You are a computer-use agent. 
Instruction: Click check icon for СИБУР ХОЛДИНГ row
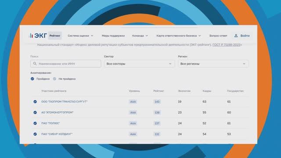pyautogui.click(x=35, y=134)
